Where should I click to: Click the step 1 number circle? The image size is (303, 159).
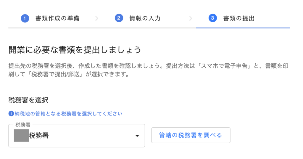pos(25,18)
